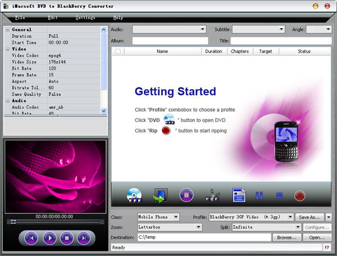The width and height of the screenshot is (337, 256).
Task: Select the Frame Rate value '15'
Action: coord(51,75)
